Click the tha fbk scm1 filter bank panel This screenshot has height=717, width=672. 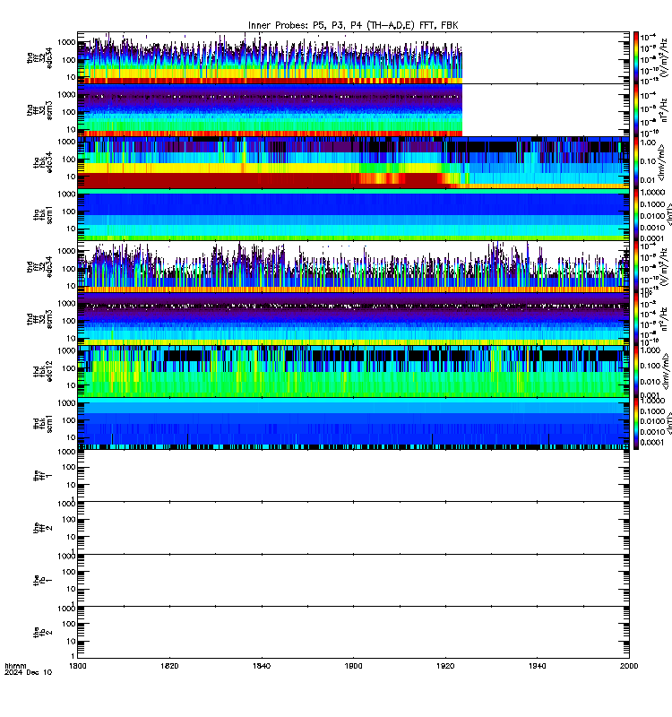[353, 215]
